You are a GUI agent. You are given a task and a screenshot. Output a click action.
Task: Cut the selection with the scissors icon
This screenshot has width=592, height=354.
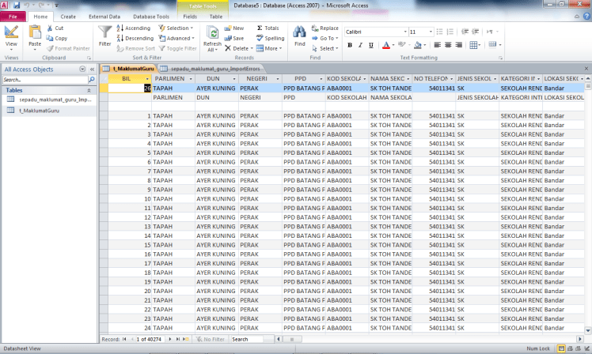point(55,28)
